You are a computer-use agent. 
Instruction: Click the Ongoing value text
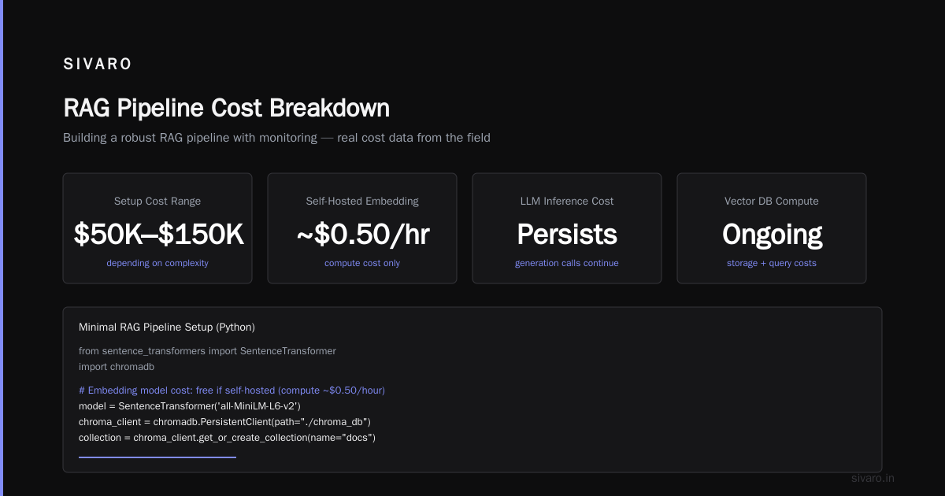point(772,235)
